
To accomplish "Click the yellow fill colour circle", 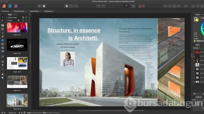I will (197, 20).
